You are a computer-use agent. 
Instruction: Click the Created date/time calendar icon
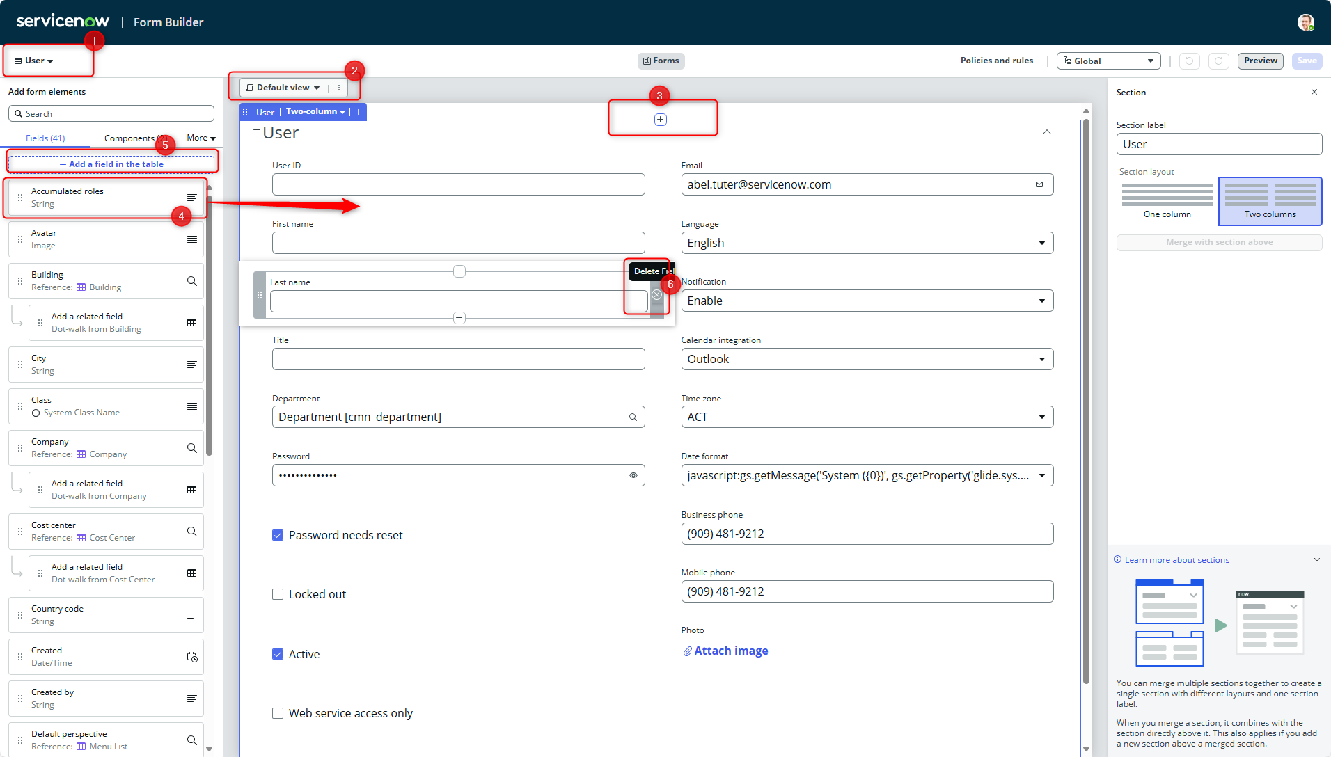(192, 657)
